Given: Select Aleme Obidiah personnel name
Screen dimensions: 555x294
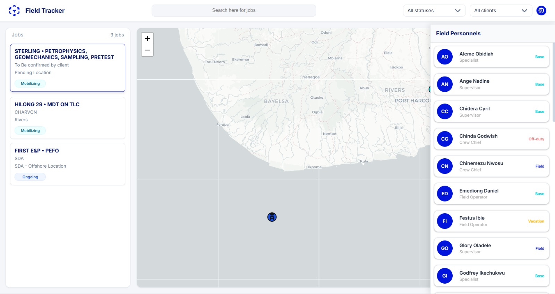Looking at the screenshot, I should 476,54.
